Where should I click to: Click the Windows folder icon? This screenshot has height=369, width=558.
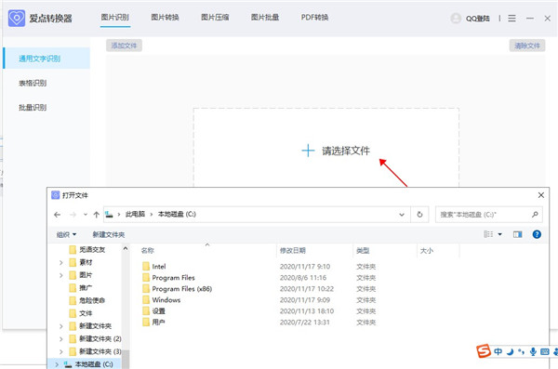coord(146,299)
